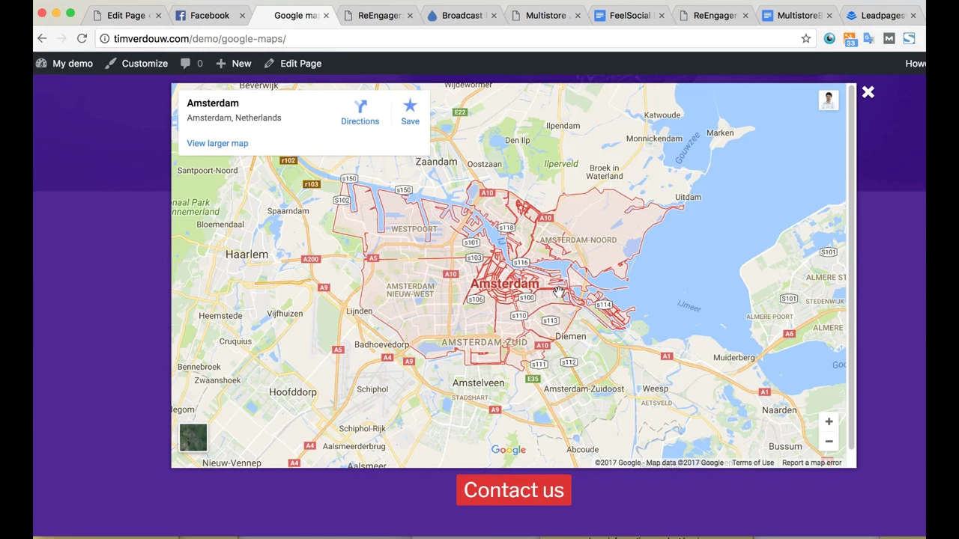Click the Google logo on the map
The height and width of the screenshot is (539, 959).
pyautogui.click(x=508, y=450)
